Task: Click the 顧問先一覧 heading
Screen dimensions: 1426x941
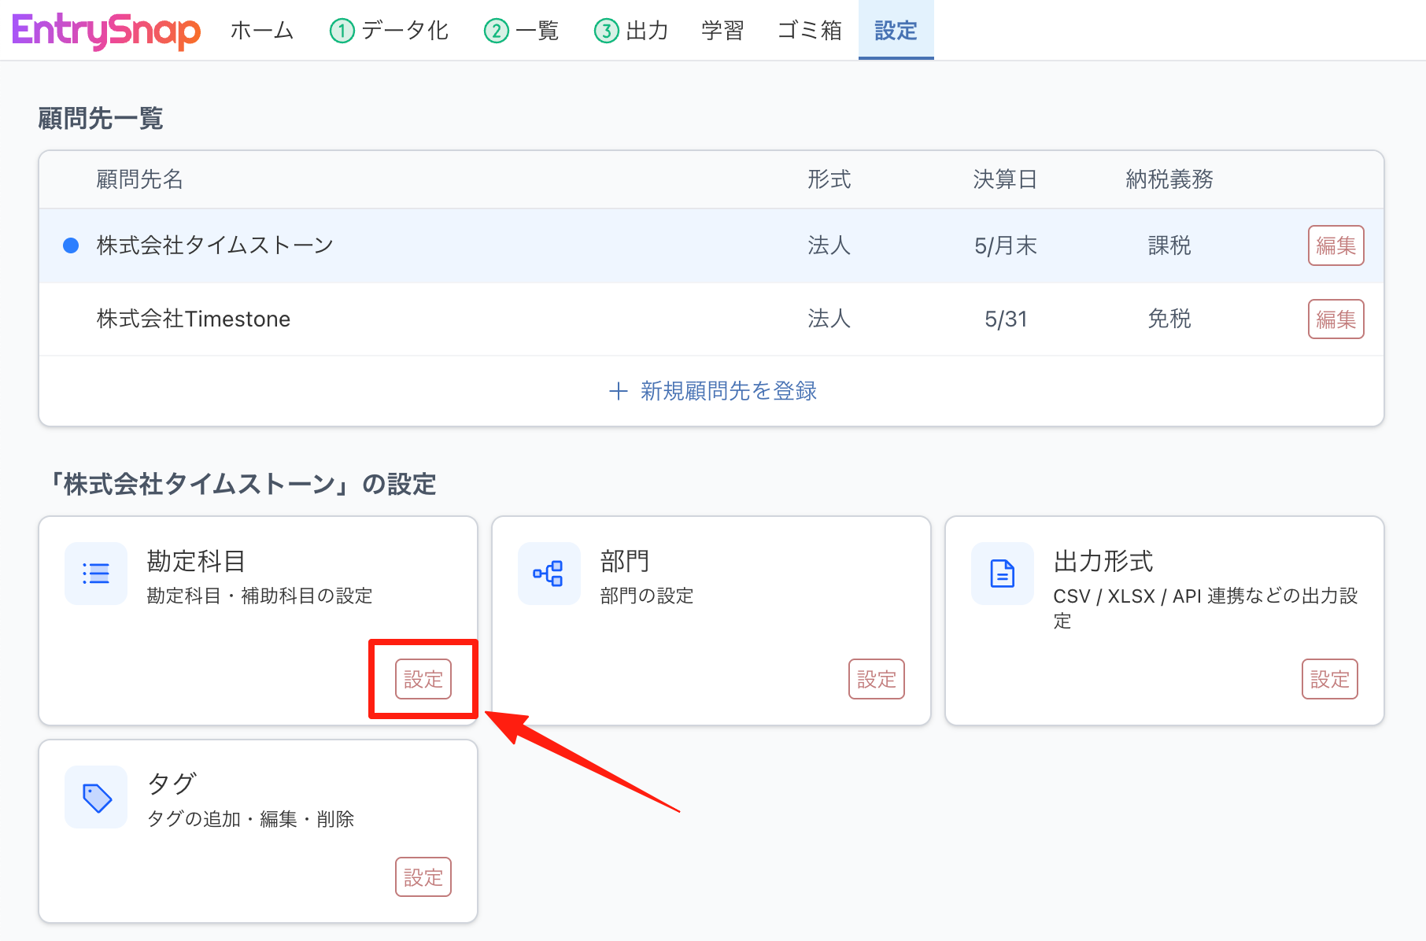Action: point(101,119)
